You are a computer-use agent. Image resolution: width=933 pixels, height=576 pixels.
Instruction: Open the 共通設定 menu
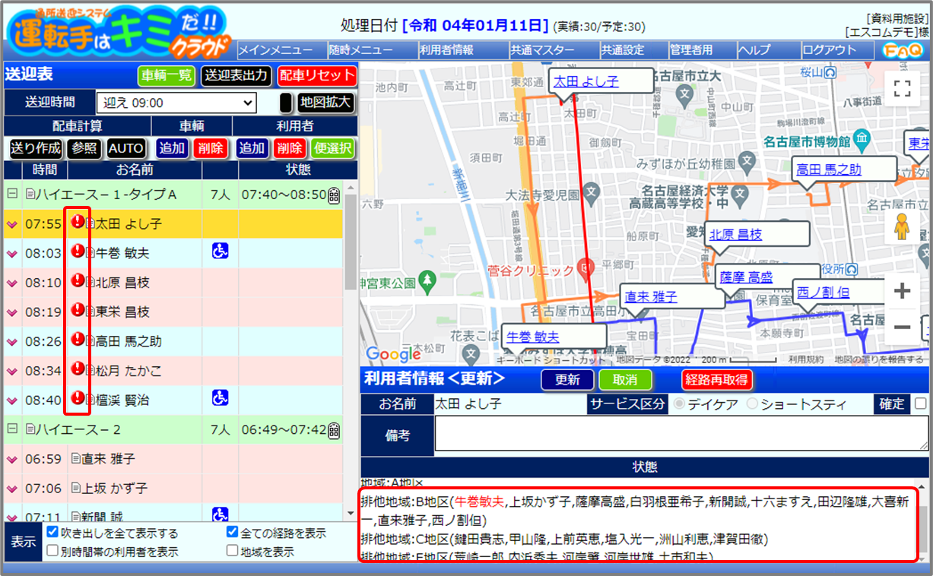(633, 50)
